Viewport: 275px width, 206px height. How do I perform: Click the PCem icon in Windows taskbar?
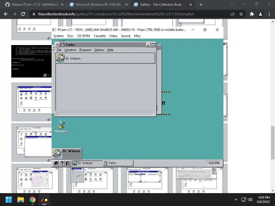[44, 200]
